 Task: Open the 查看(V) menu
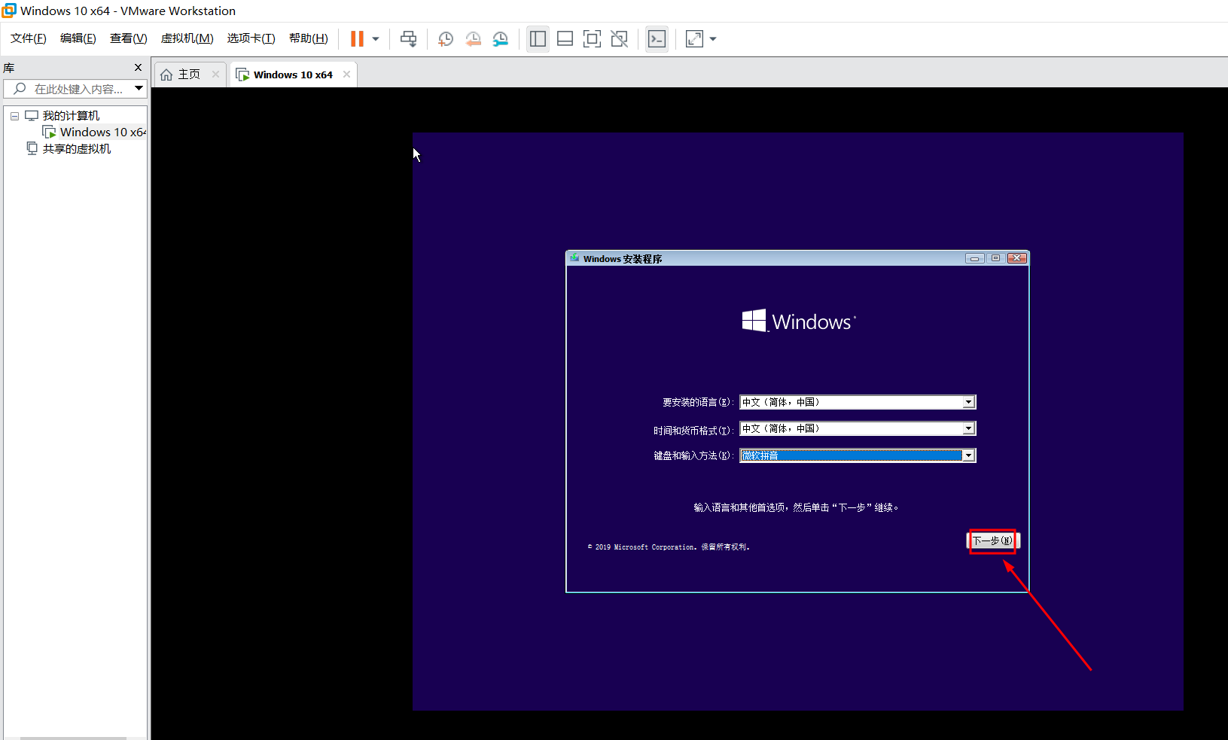click(x=129, y=38)
